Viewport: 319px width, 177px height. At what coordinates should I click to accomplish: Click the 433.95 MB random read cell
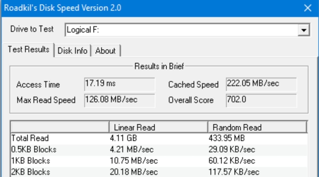click(x=227, y=138)
